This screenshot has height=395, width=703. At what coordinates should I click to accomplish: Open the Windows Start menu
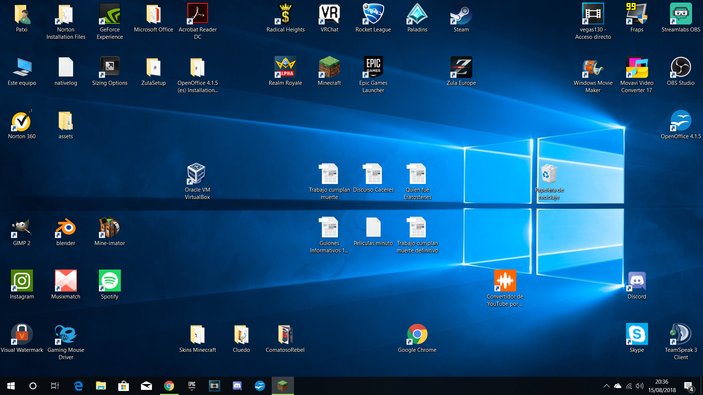(x=11, y=386)
